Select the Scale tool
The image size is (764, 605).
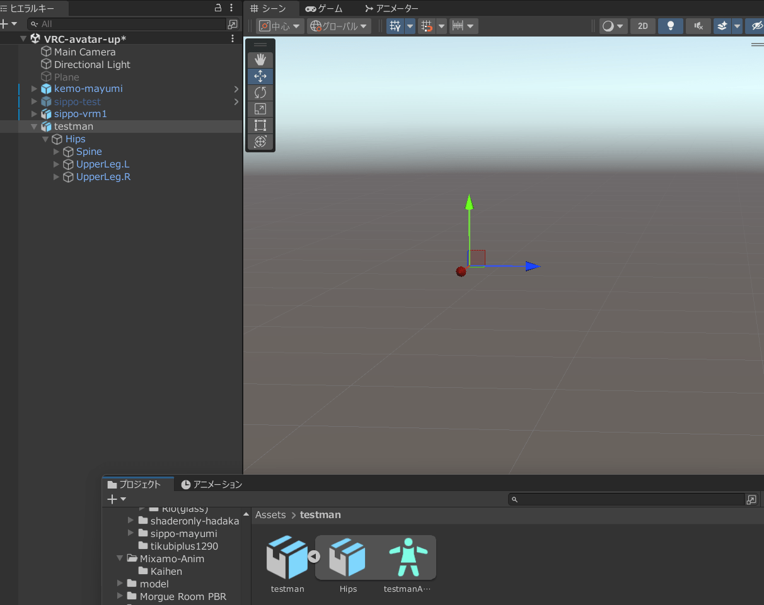coord(260,109)
